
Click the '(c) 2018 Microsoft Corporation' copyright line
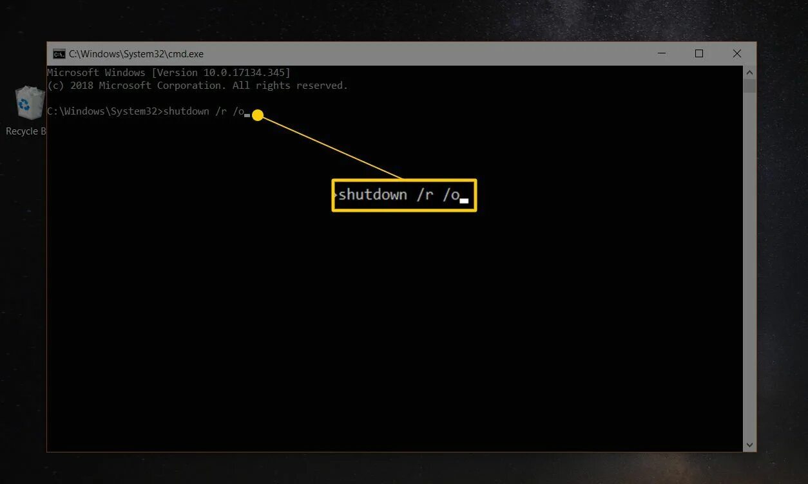197,86
